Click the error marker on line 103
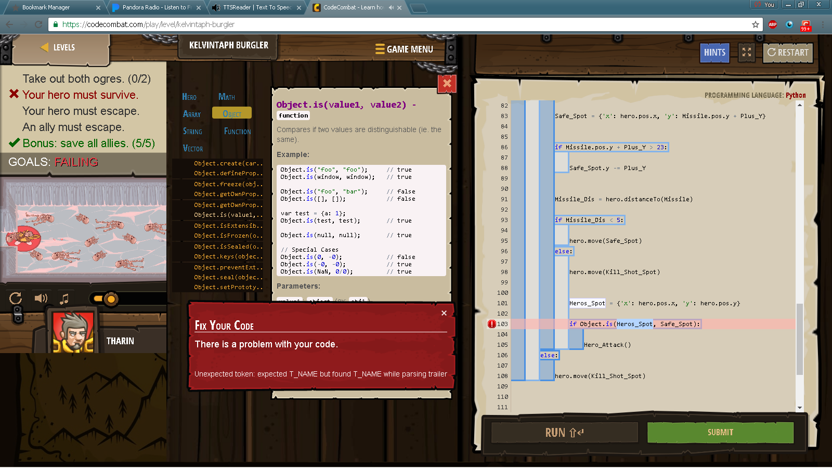This screenshot has height=468, width=832. click(x=491, y=324)
